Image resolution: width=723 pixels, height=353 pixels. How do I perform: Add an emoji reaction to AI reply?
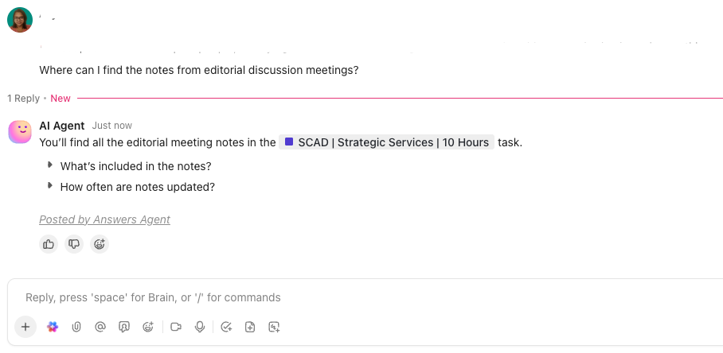[100, 244]
